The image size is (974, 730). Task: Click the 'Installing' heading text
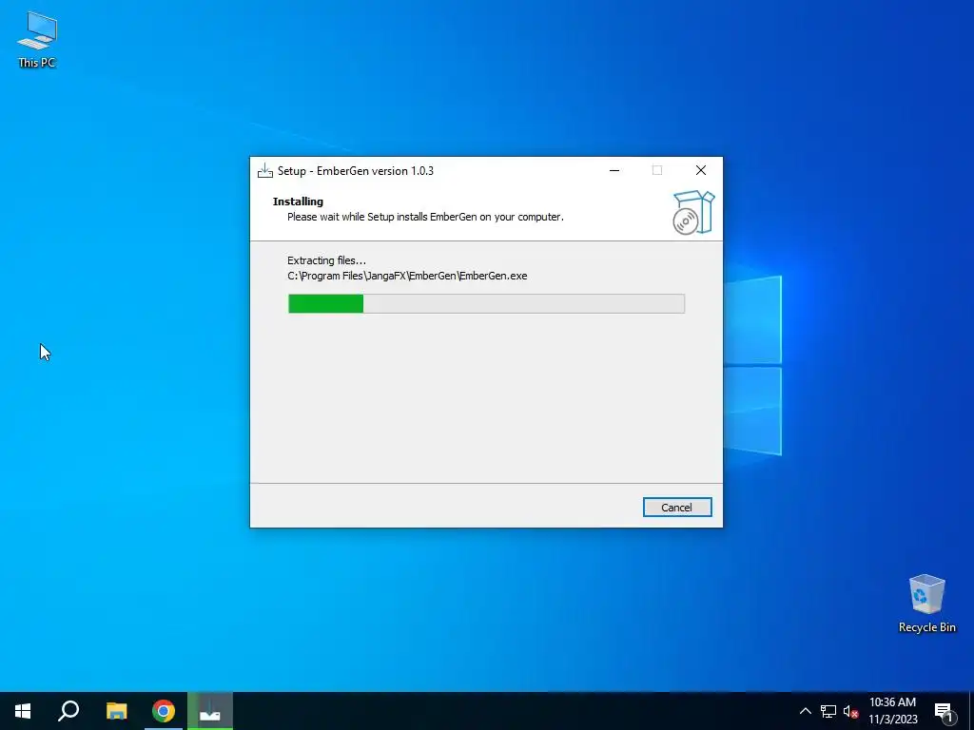(x=298, y=202)
